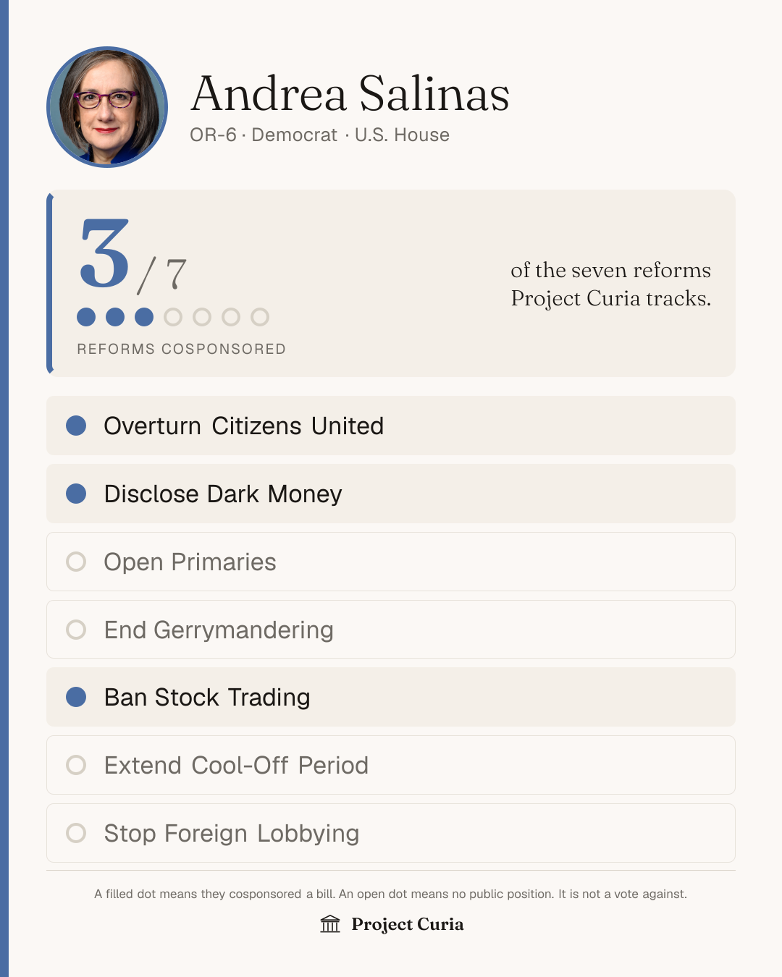This screenshot has width=782, height=977.
Task: Click the open dot beside Stop Foreign Lobbying
Action: (76, 833)
